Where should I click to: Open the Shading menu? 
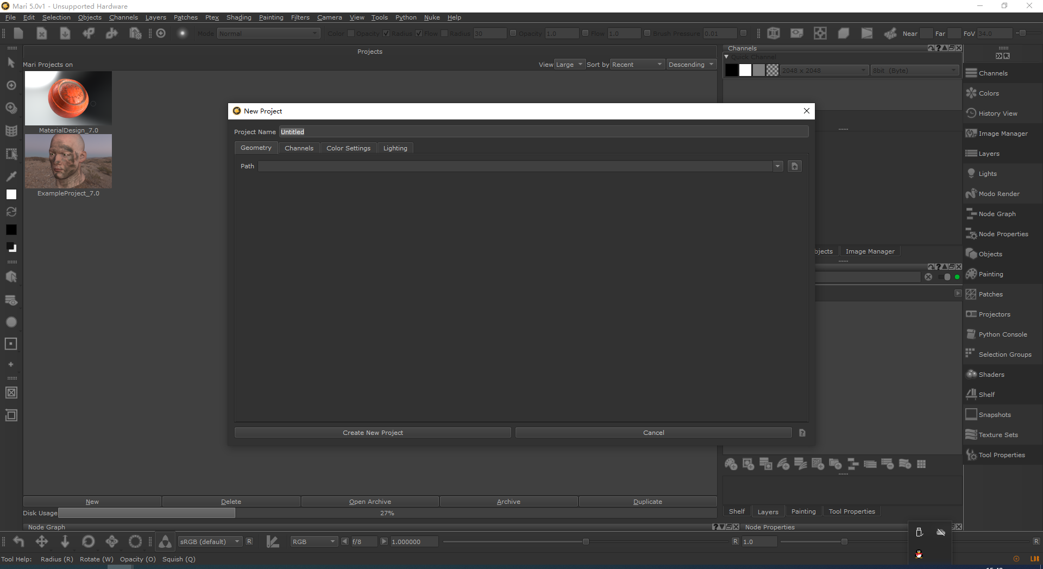coord(238,17)
